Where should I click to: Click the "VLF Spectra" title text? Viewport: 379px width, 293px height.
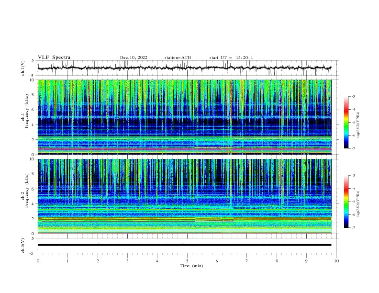pos(54,57)
